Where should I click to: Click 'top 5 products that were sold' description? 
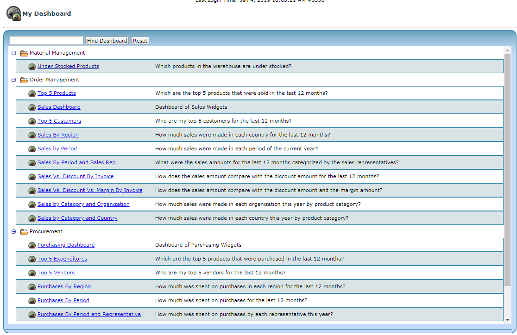pos(241,93)
